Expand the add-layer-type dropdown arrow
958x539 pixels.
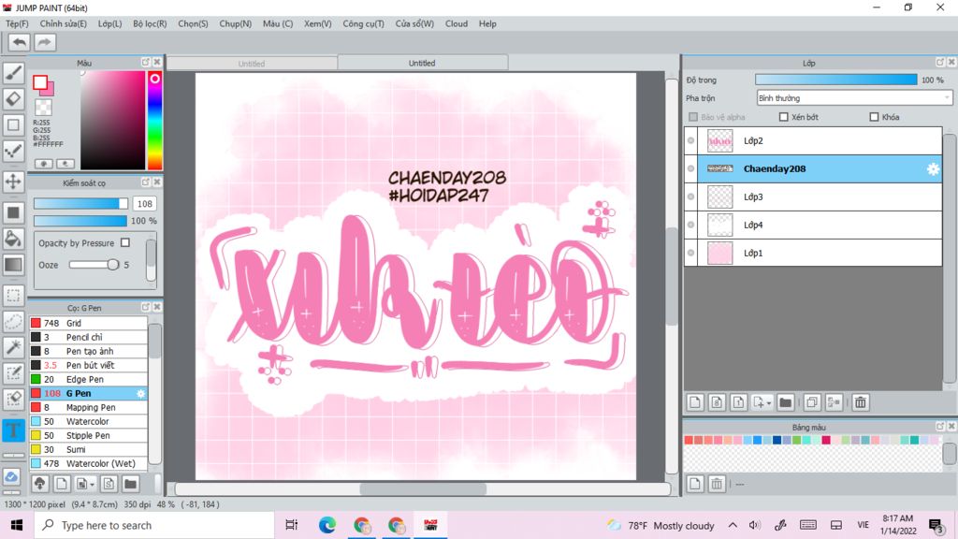point(769,402)
